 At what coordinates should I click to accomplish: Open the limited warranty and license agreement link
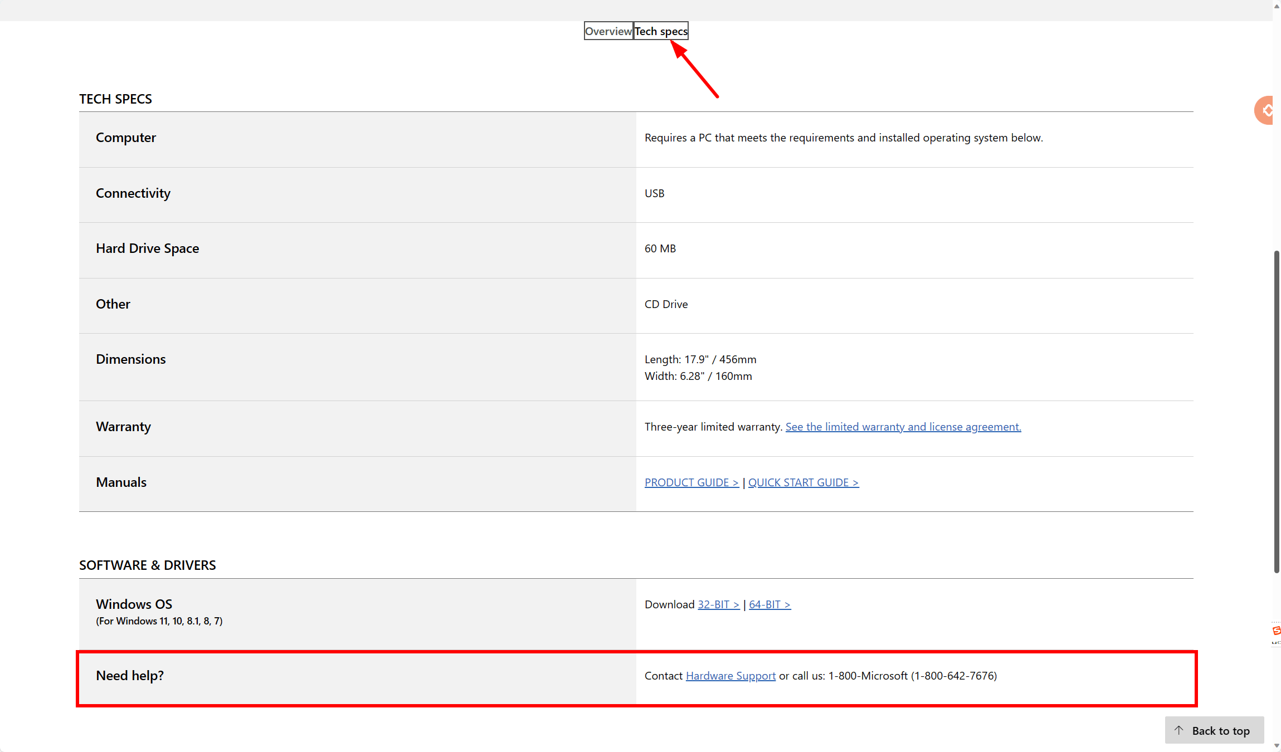click(x=903, y=427)
